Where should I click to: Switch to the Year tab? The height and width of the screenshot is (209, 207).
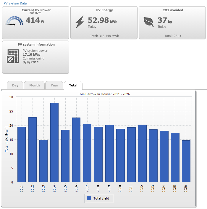tap(54, 85)
